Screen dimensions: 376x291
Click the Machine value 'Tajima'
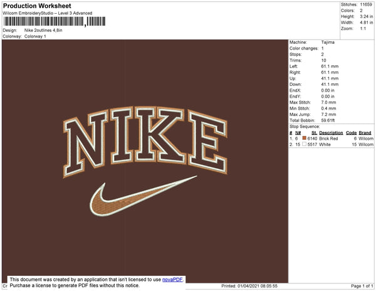click(328, 42)
